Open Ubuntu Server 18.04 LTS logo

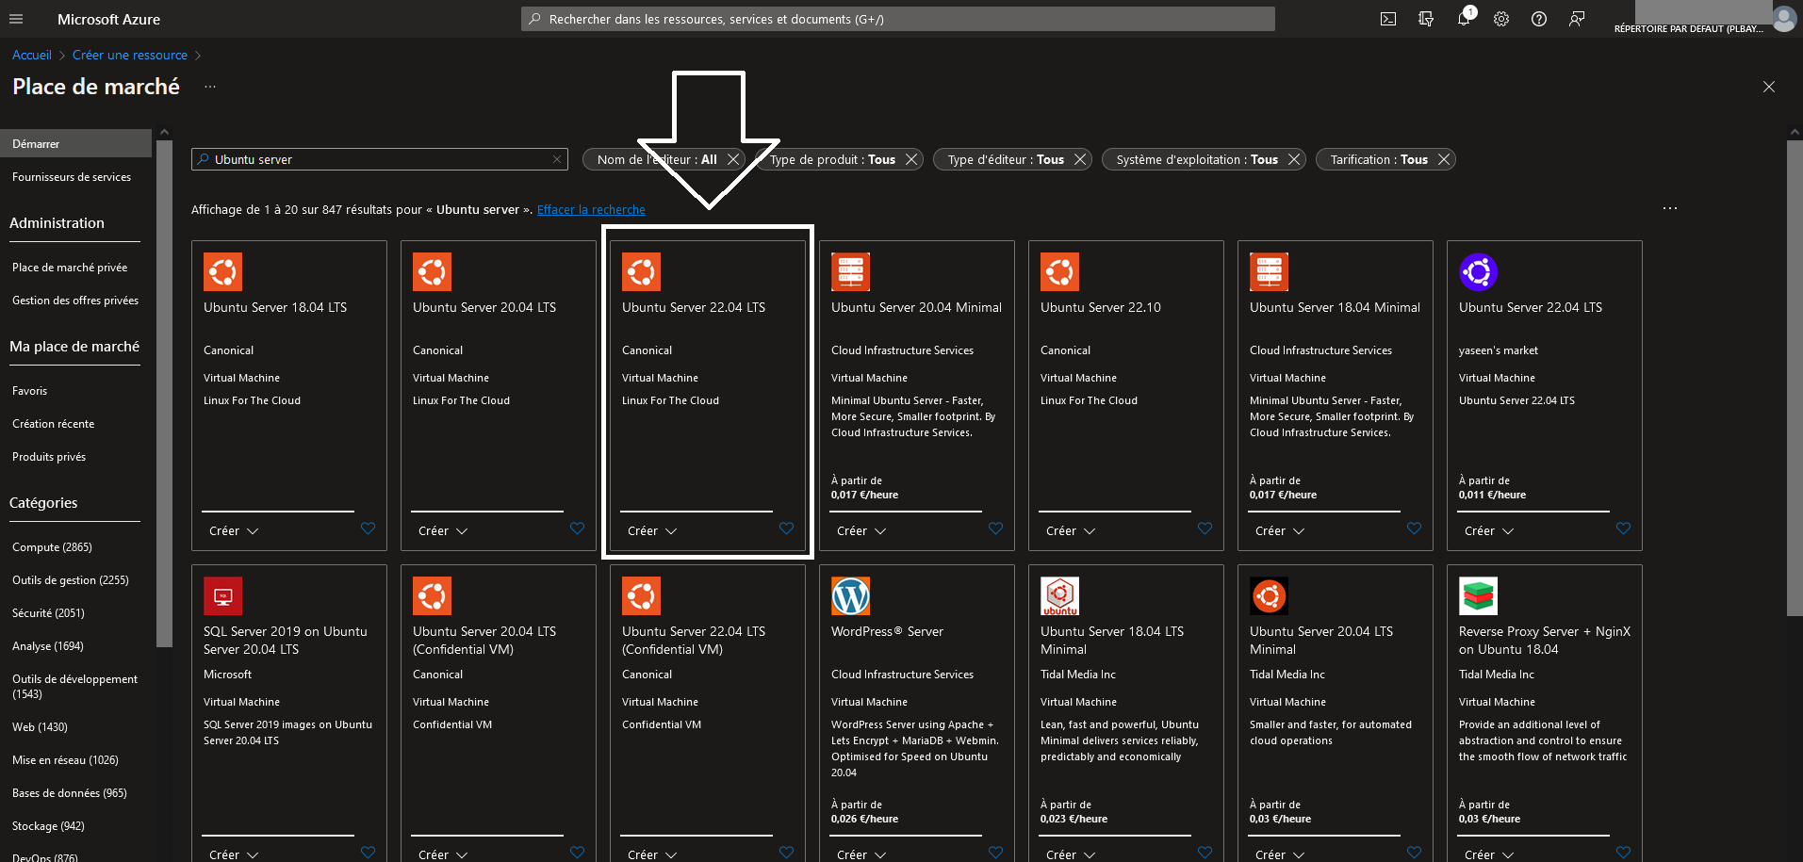click(x=223, y=272)
